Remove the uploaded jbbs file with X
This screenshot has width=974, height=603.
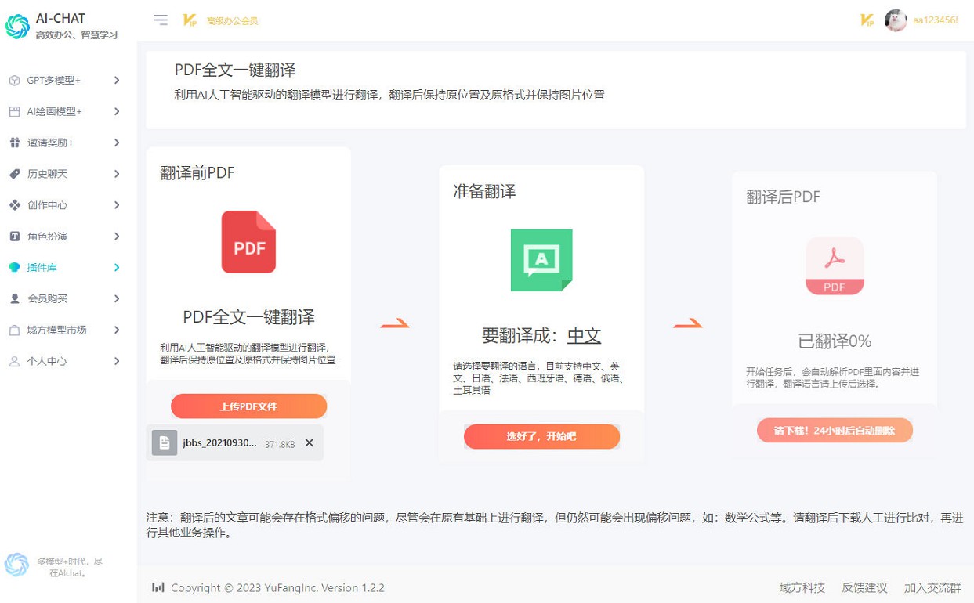click(x=309, y=442)
